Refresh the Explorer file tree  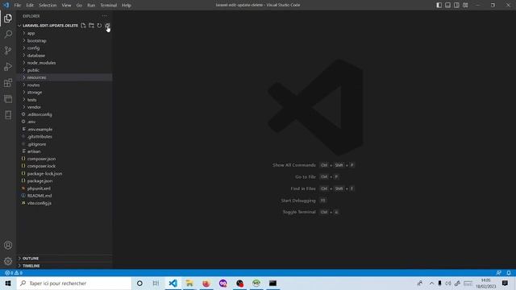pos(99,25)
